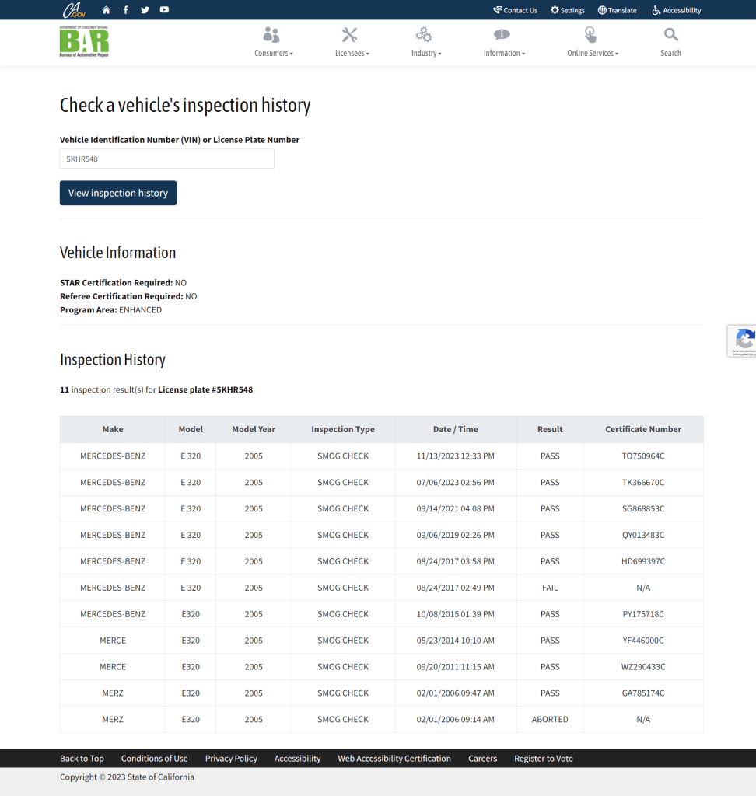
Task: Click the Translate link
Action: click(x=617, y=10)
